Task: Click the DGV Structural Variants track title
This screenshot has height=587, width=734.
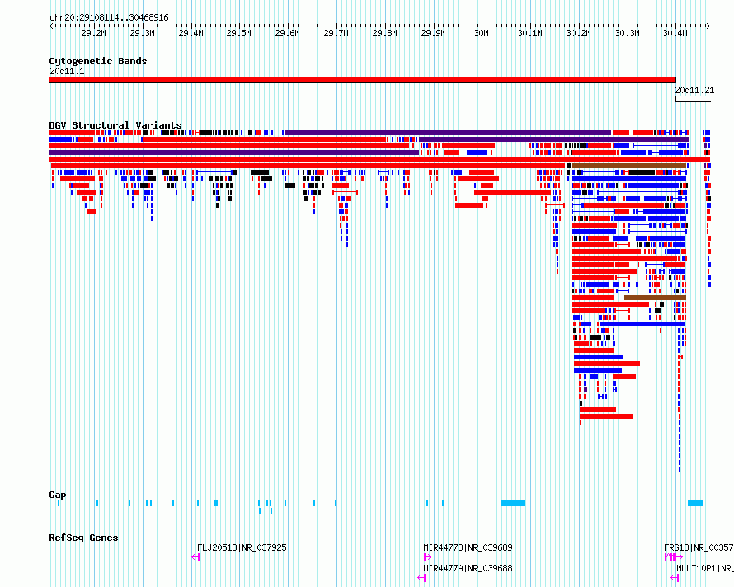Action: 115,125
